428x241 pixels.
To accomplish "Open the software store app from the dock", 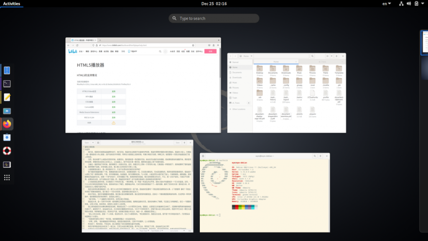I will click(x=7, y=137).
